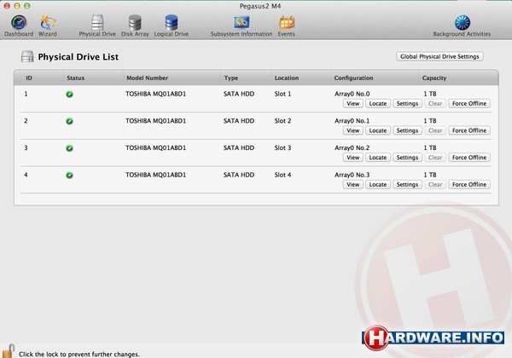
Task: Force Offline the Slot 4 drive
Action: (x=469, y=185)
